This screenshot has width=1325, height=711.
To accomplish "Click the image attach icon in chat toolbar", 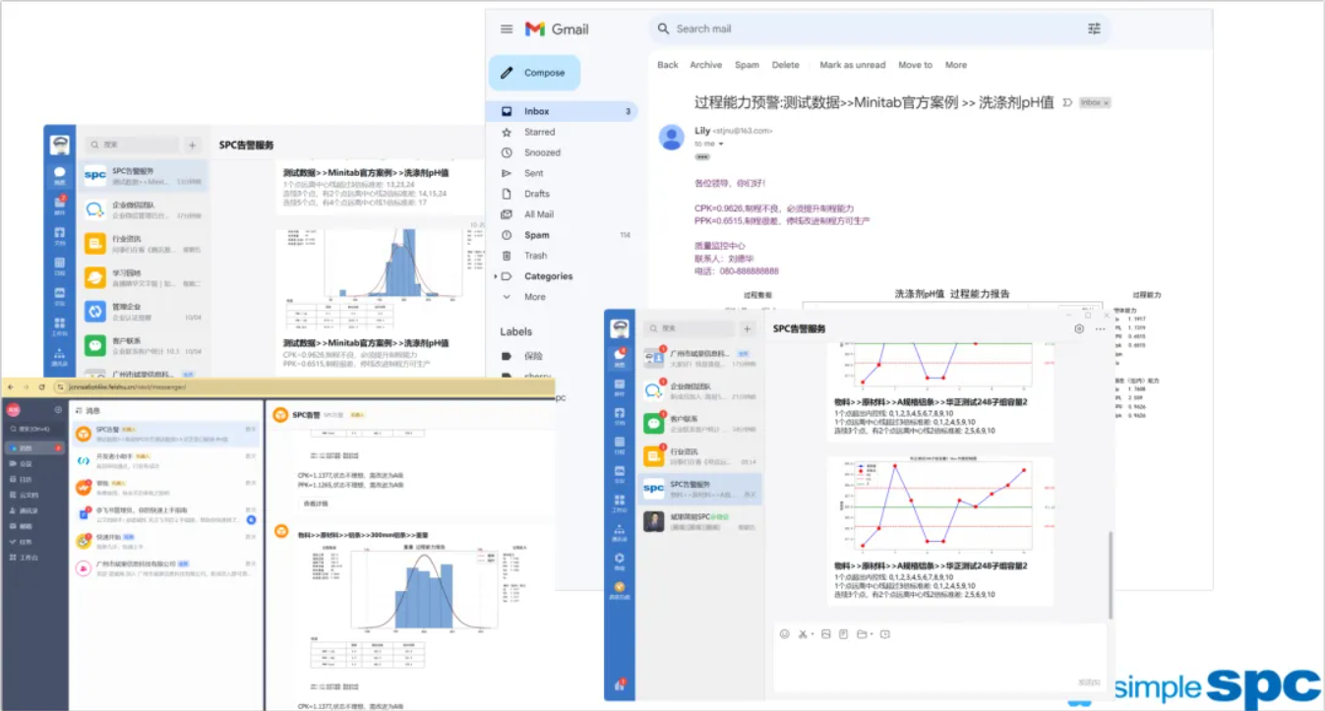I will coord(826,634).
